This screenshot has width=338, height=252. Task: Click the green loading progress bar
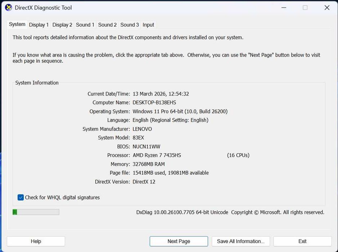(x=36, y=212)
